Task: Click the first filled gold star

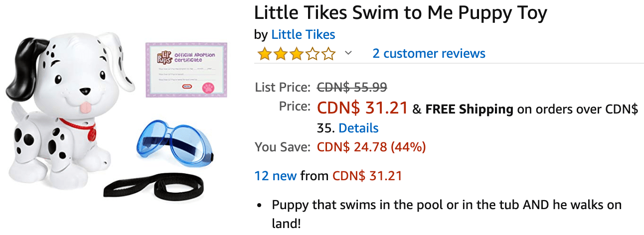Action: 264,53
